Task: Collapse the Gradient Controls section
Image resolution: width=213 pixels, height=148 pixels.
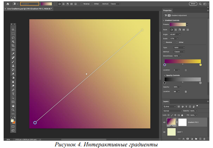Action: 164,20
